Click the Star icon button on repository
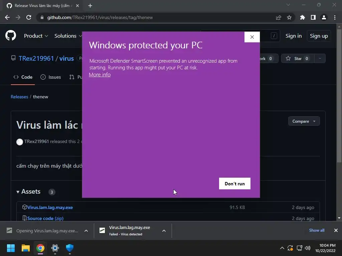342x256 pixels. pos(298,58)
